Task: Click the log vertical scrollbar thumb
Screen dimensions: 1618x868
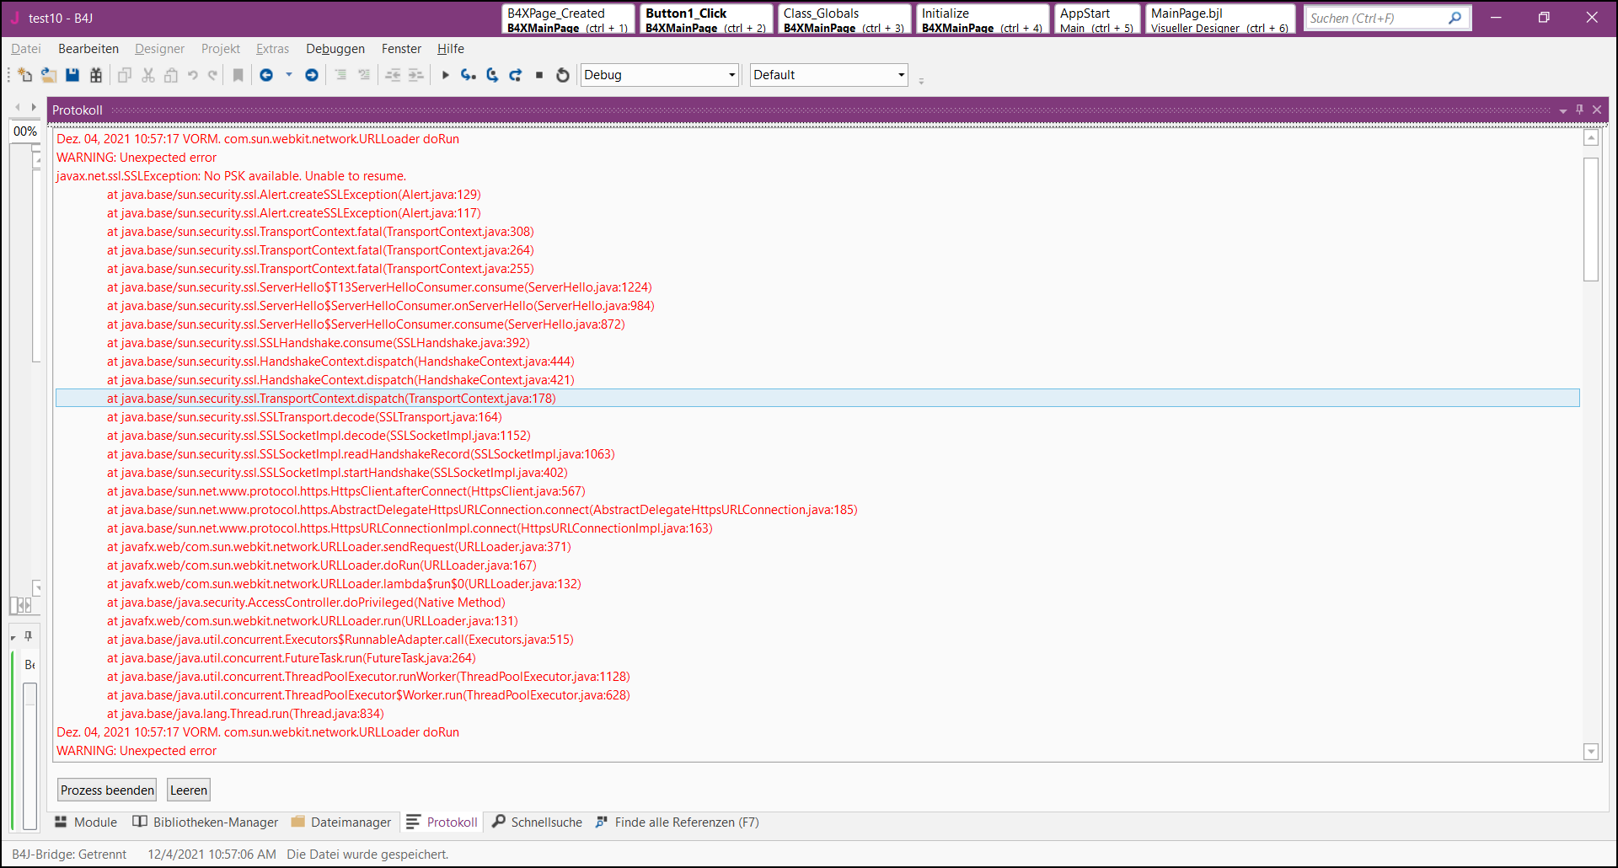Action: click(x=1591, y=219)
